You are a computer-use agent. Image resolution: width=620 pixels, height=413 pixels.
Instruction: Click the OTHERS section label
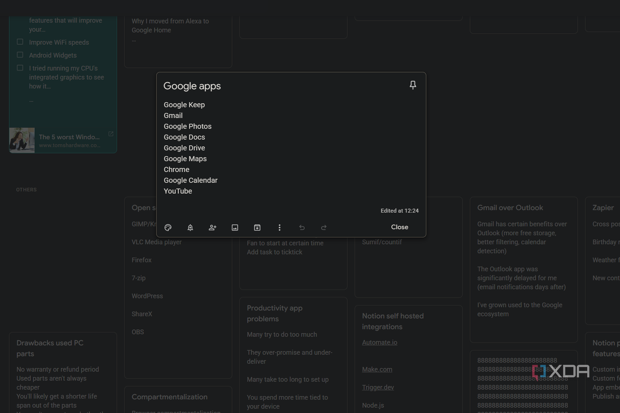coord(26,190)
